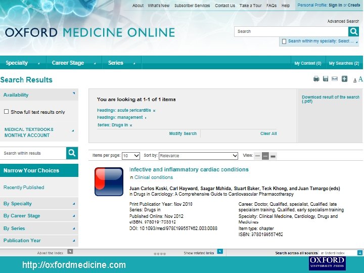Click into the main Search input field
The width and height of the screenshot is (364, 273).
[x=291, y=31]
